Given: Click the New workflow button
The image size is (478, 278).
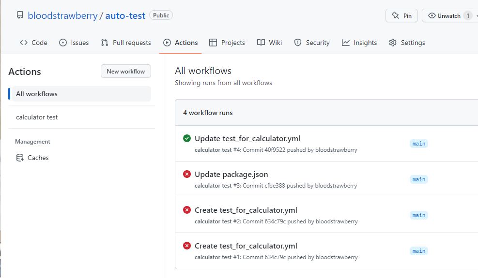Looking at the screenshot, I should click(x=126, y=71).
